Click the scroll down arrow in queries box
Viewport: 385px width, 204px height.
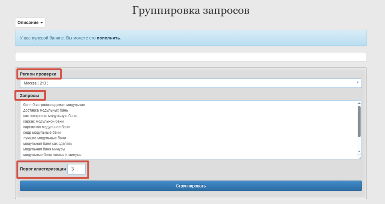359,151
